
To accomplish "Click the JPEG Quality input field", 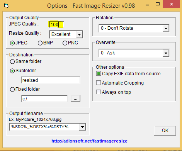I will coord(57,24).
